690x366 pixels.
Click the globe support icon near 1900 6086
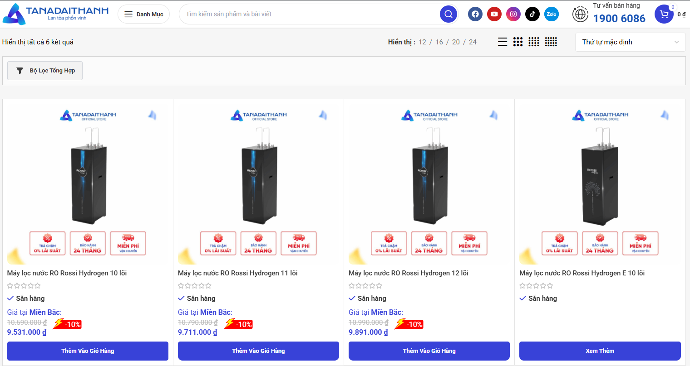(x=580, y=14)
